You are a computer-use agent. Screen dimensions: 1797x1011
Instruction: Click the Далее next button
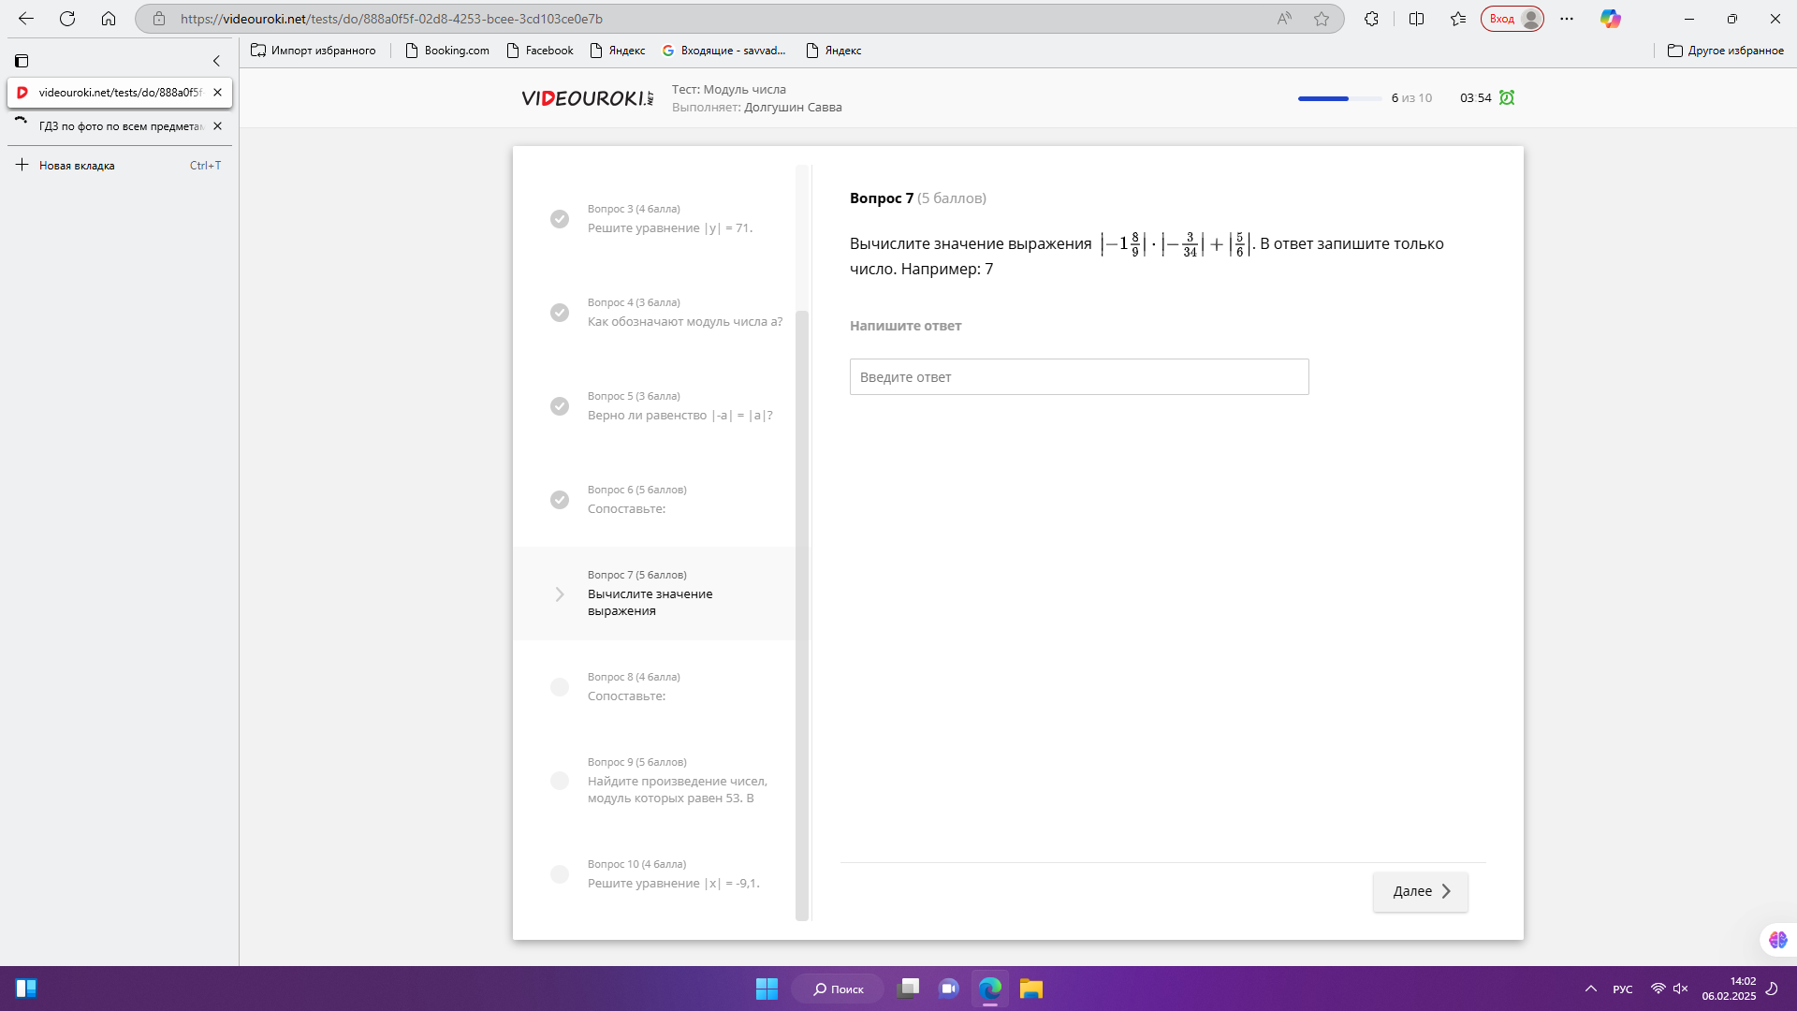1420,891
